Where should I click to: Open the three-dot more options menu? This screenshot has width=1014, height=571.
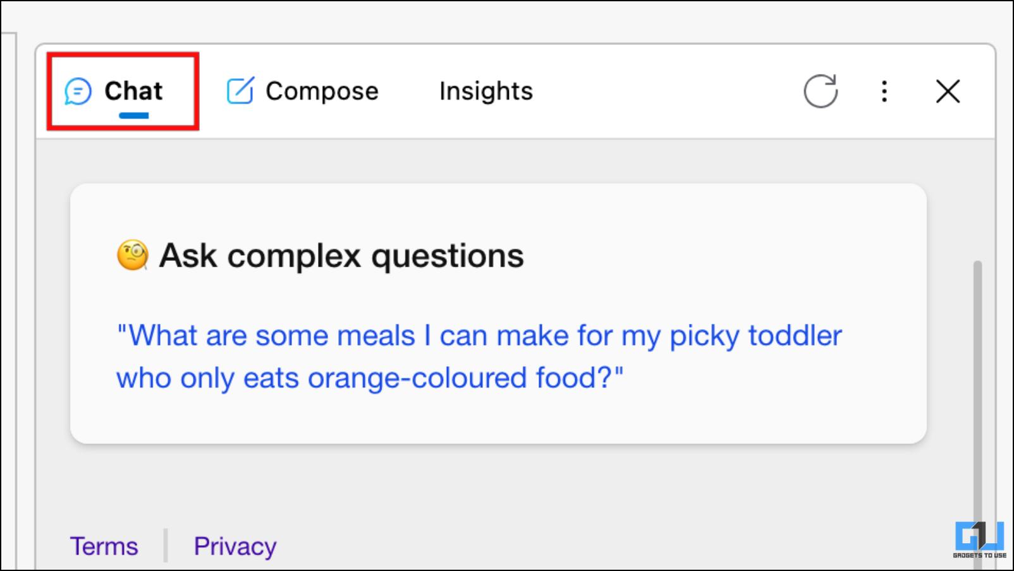click(x=884, y=91)
